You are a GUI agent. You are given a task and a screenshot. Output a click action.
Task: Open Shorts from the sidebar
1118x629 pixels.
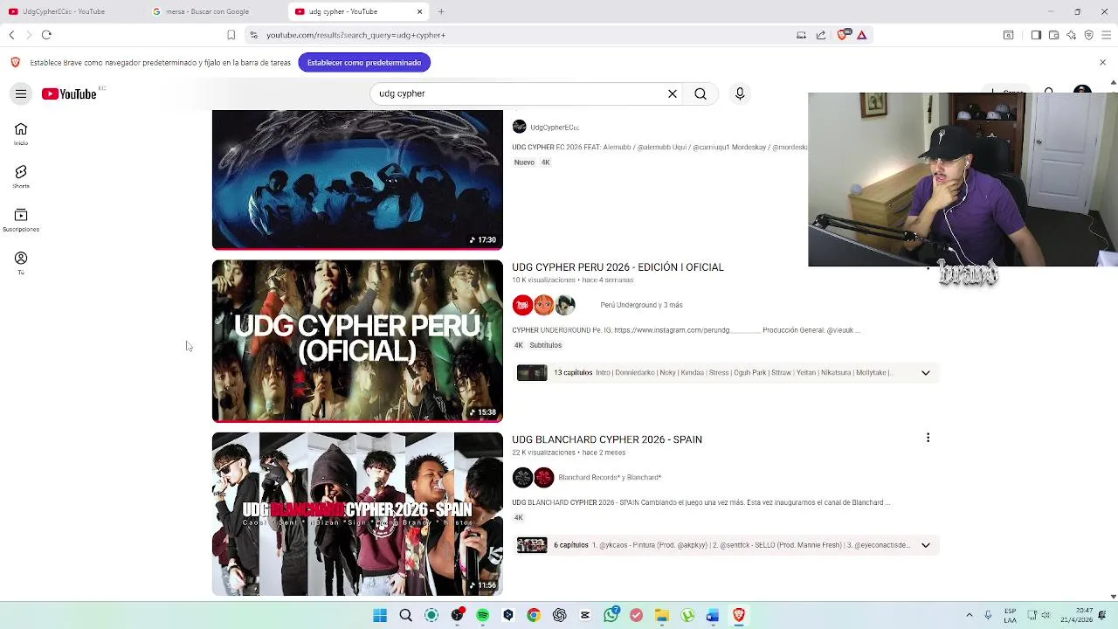click(21, 176)
